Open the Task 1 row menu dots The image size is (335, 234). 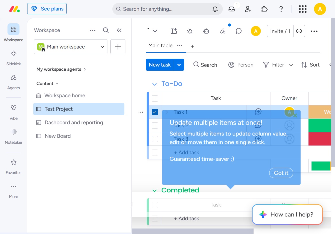coord(141,112)
